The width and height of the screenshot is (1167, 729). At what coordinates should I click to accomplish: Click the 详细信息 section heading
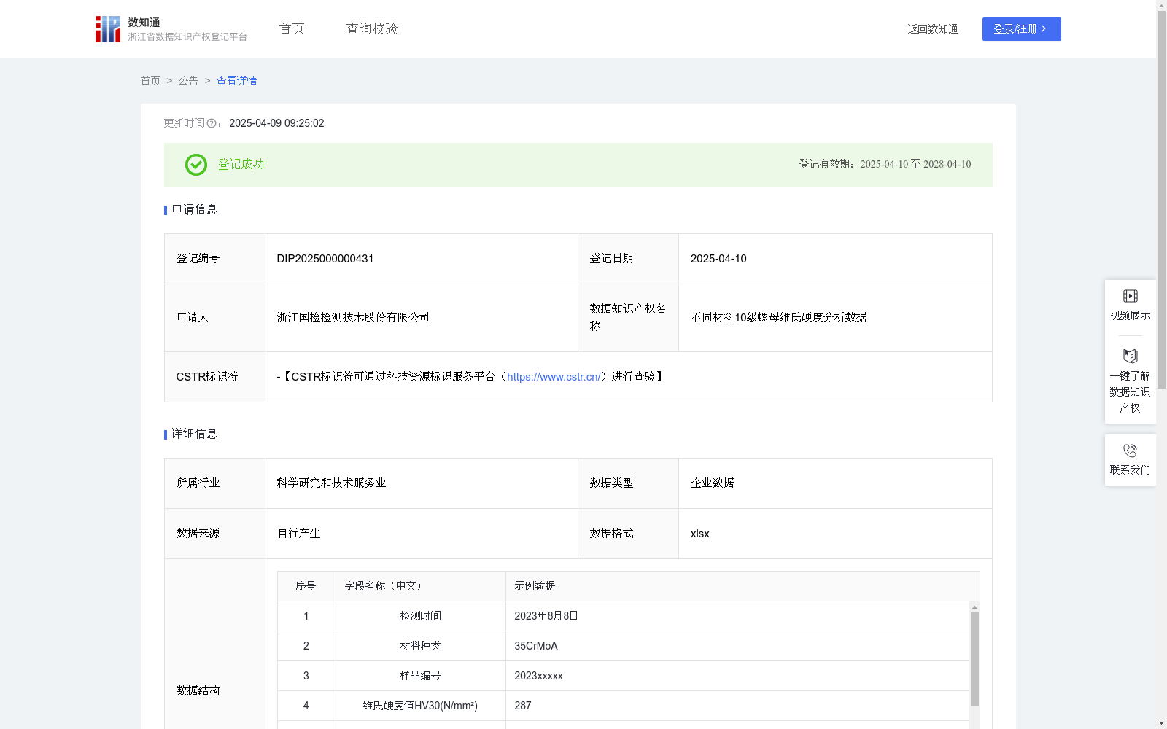[194, 434]
